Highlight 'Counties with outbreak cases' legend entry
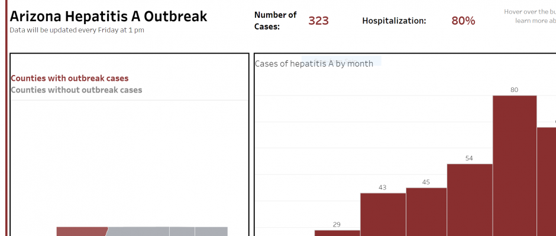 pos(70,78)
